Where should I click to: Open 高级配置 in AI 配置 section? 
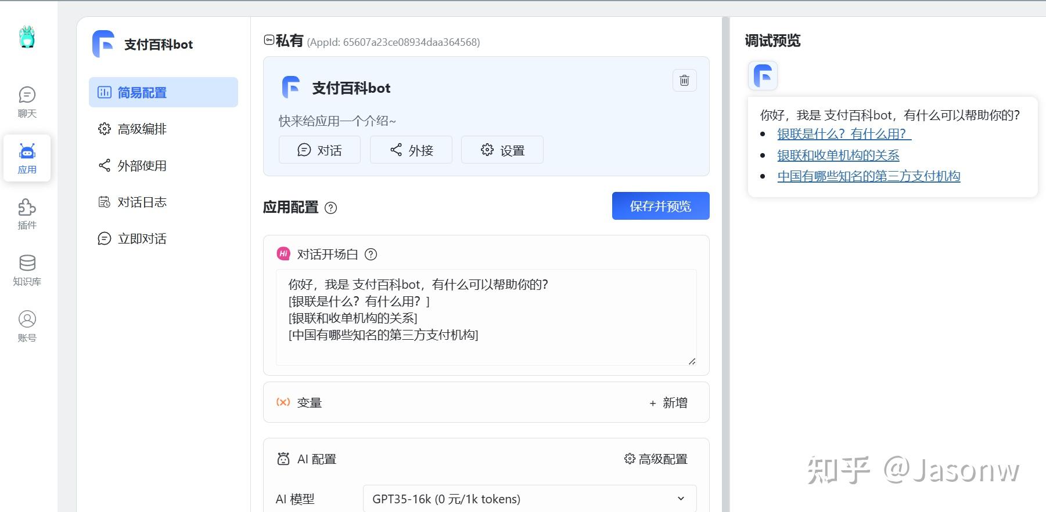click(656, 459)
